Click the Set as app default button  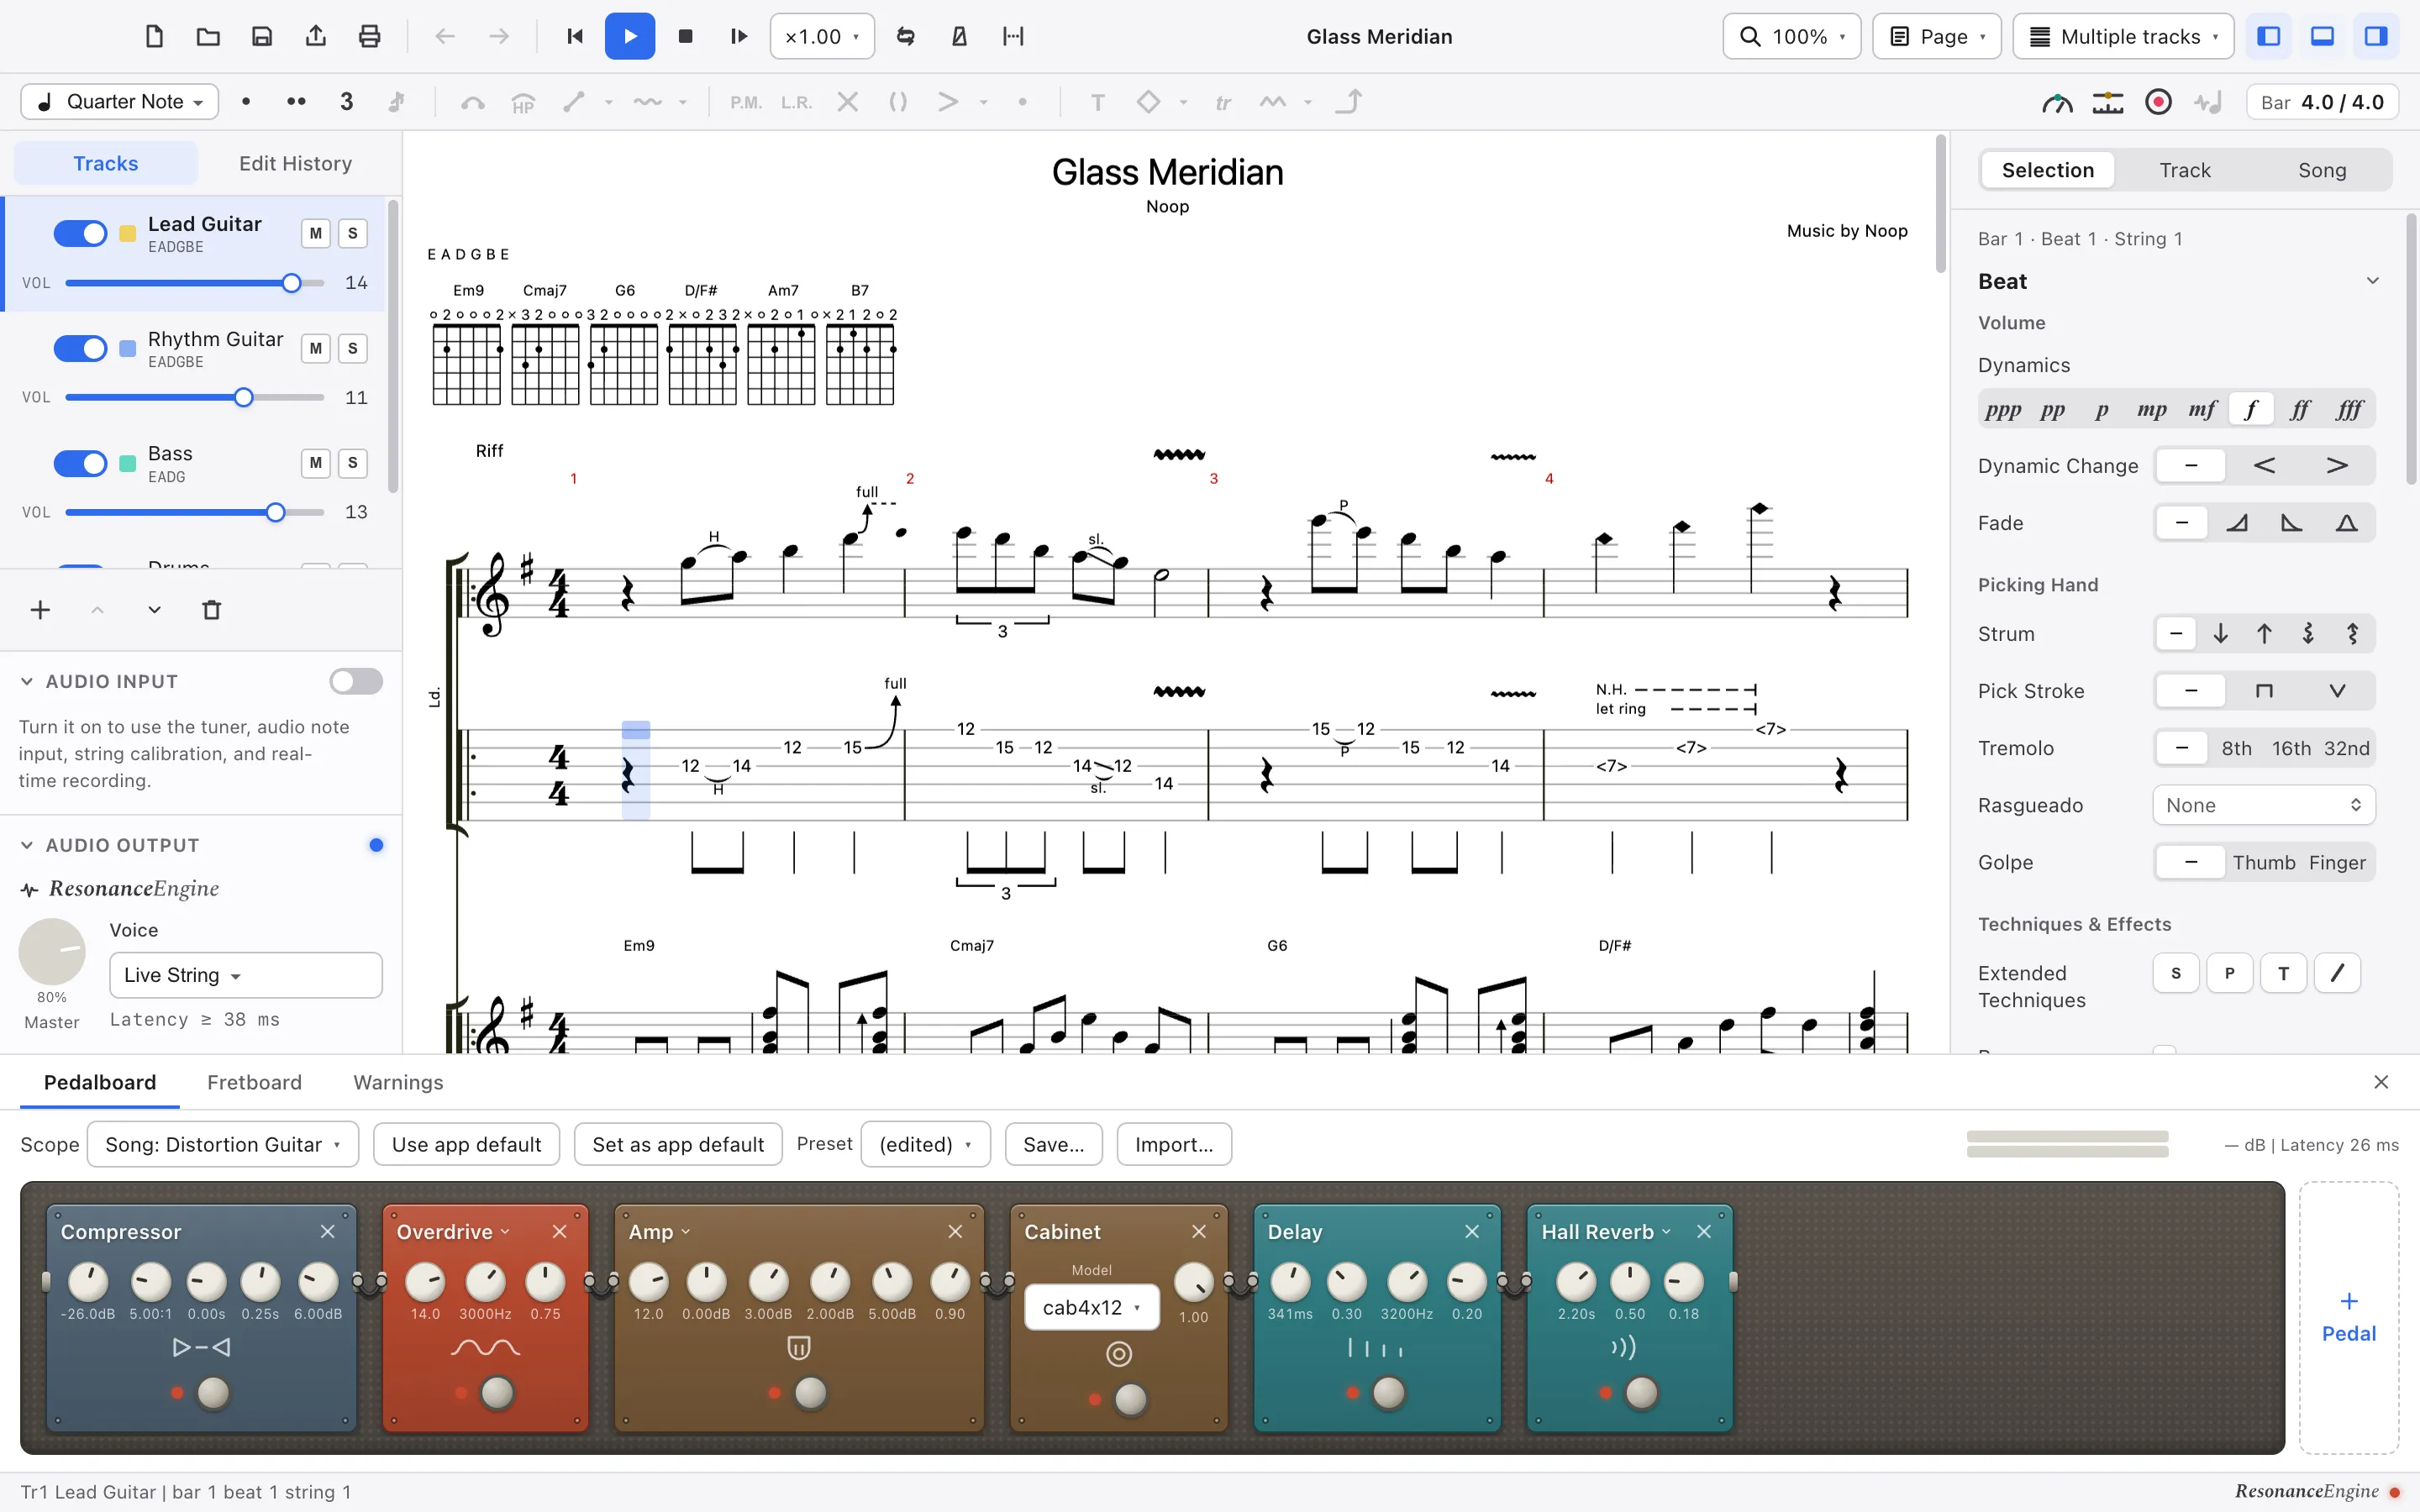click(678, 1144)
